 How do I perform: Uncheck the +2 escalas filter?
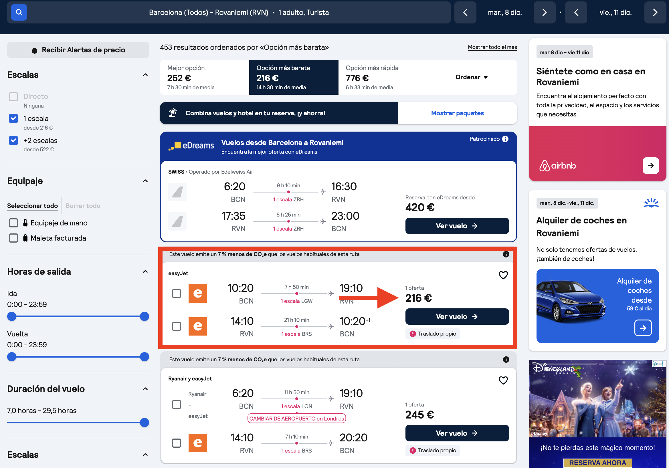pyautogui.click(x=13, y=140)
